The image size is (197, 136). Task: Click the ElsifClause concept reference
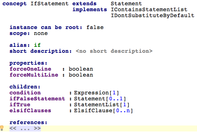coord(93,110)
